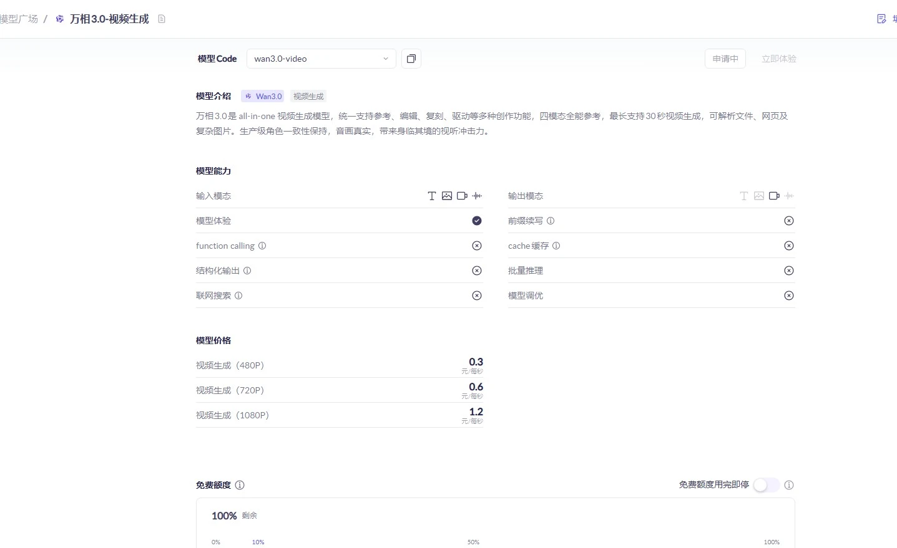This screenshot has width=897, height=548.
Task: Click the 视频生成 tag
Action: (308, 96)
